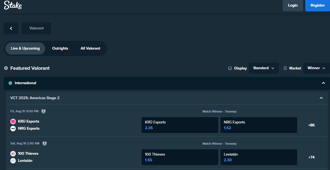The height and width of the screenshot is (170, 330).
Task: Click the Sat, Aug 16 2:00 AM date
Action: tap(25, 143)
